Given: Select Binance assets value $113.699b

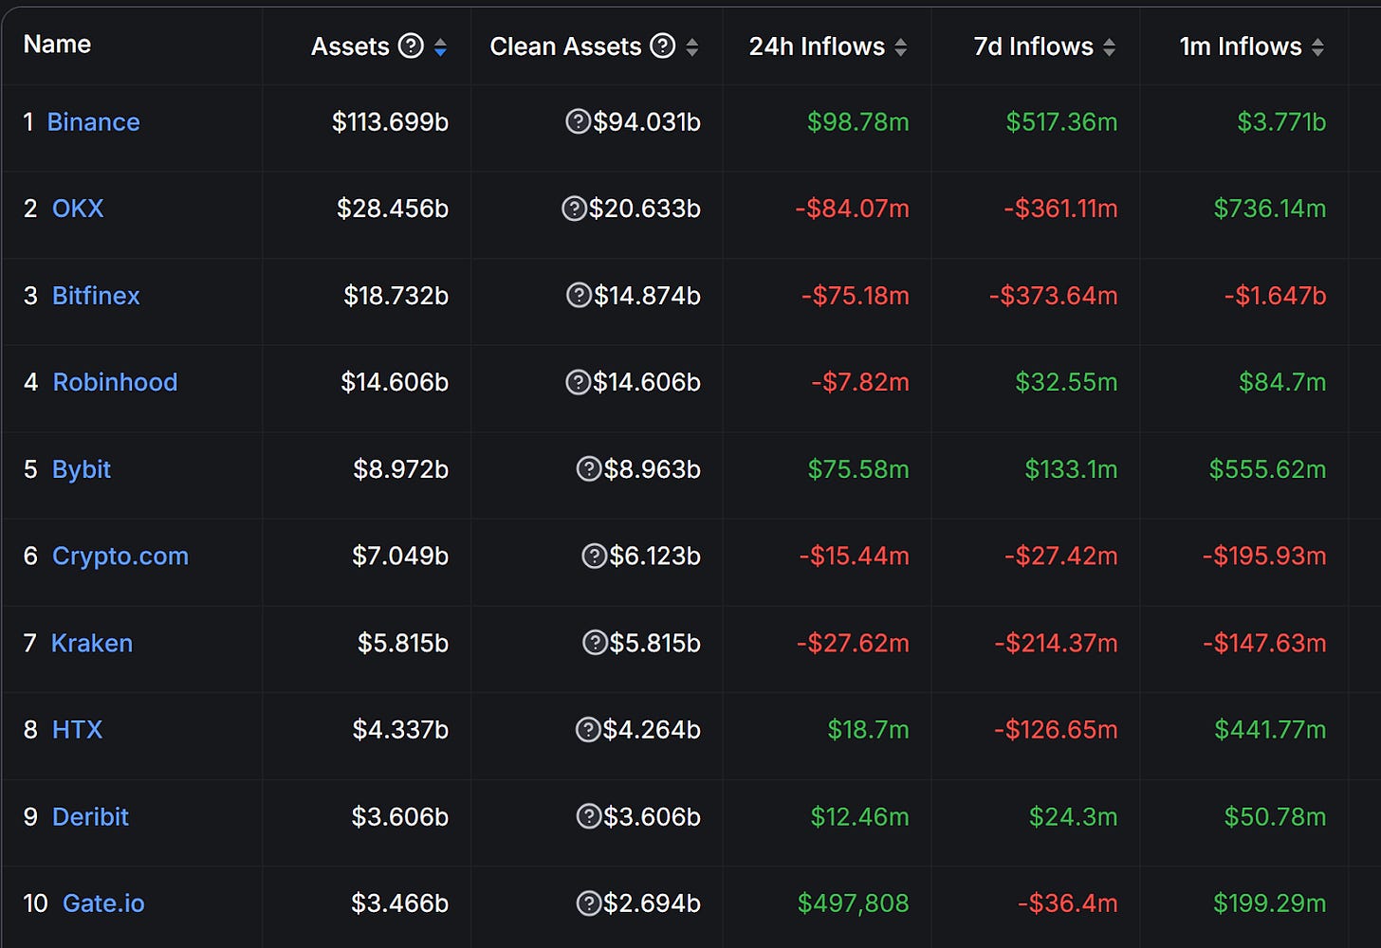Looking at the screenshot, I should point(390,122).
